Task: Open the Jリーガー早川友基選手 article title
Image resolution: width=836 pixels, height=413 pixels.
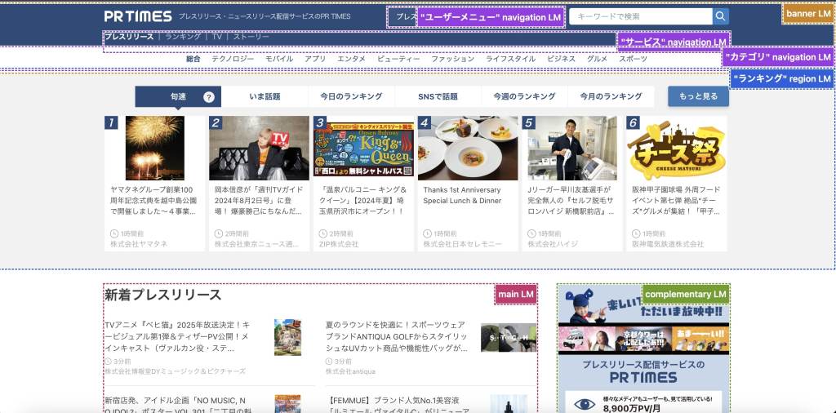Action: [571, 201]
